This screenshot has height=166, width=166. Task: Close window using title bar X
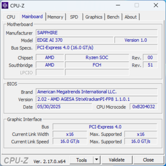click(156, 5)
